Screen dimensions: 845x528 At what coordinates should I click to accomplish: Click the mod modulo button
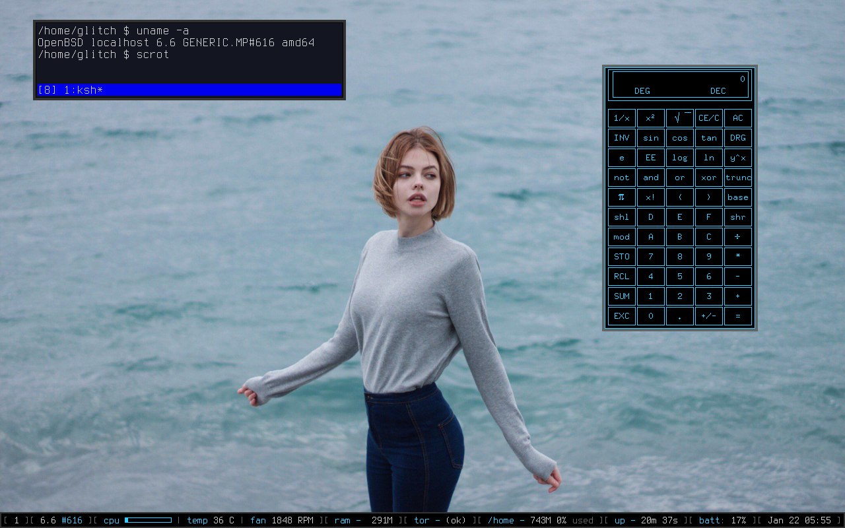coord(622,237)
